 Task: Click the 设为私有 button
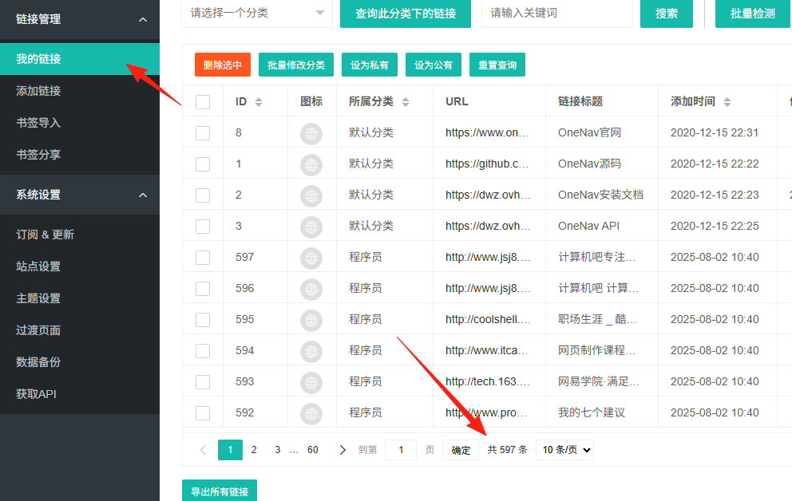click(x=370, y=65)
